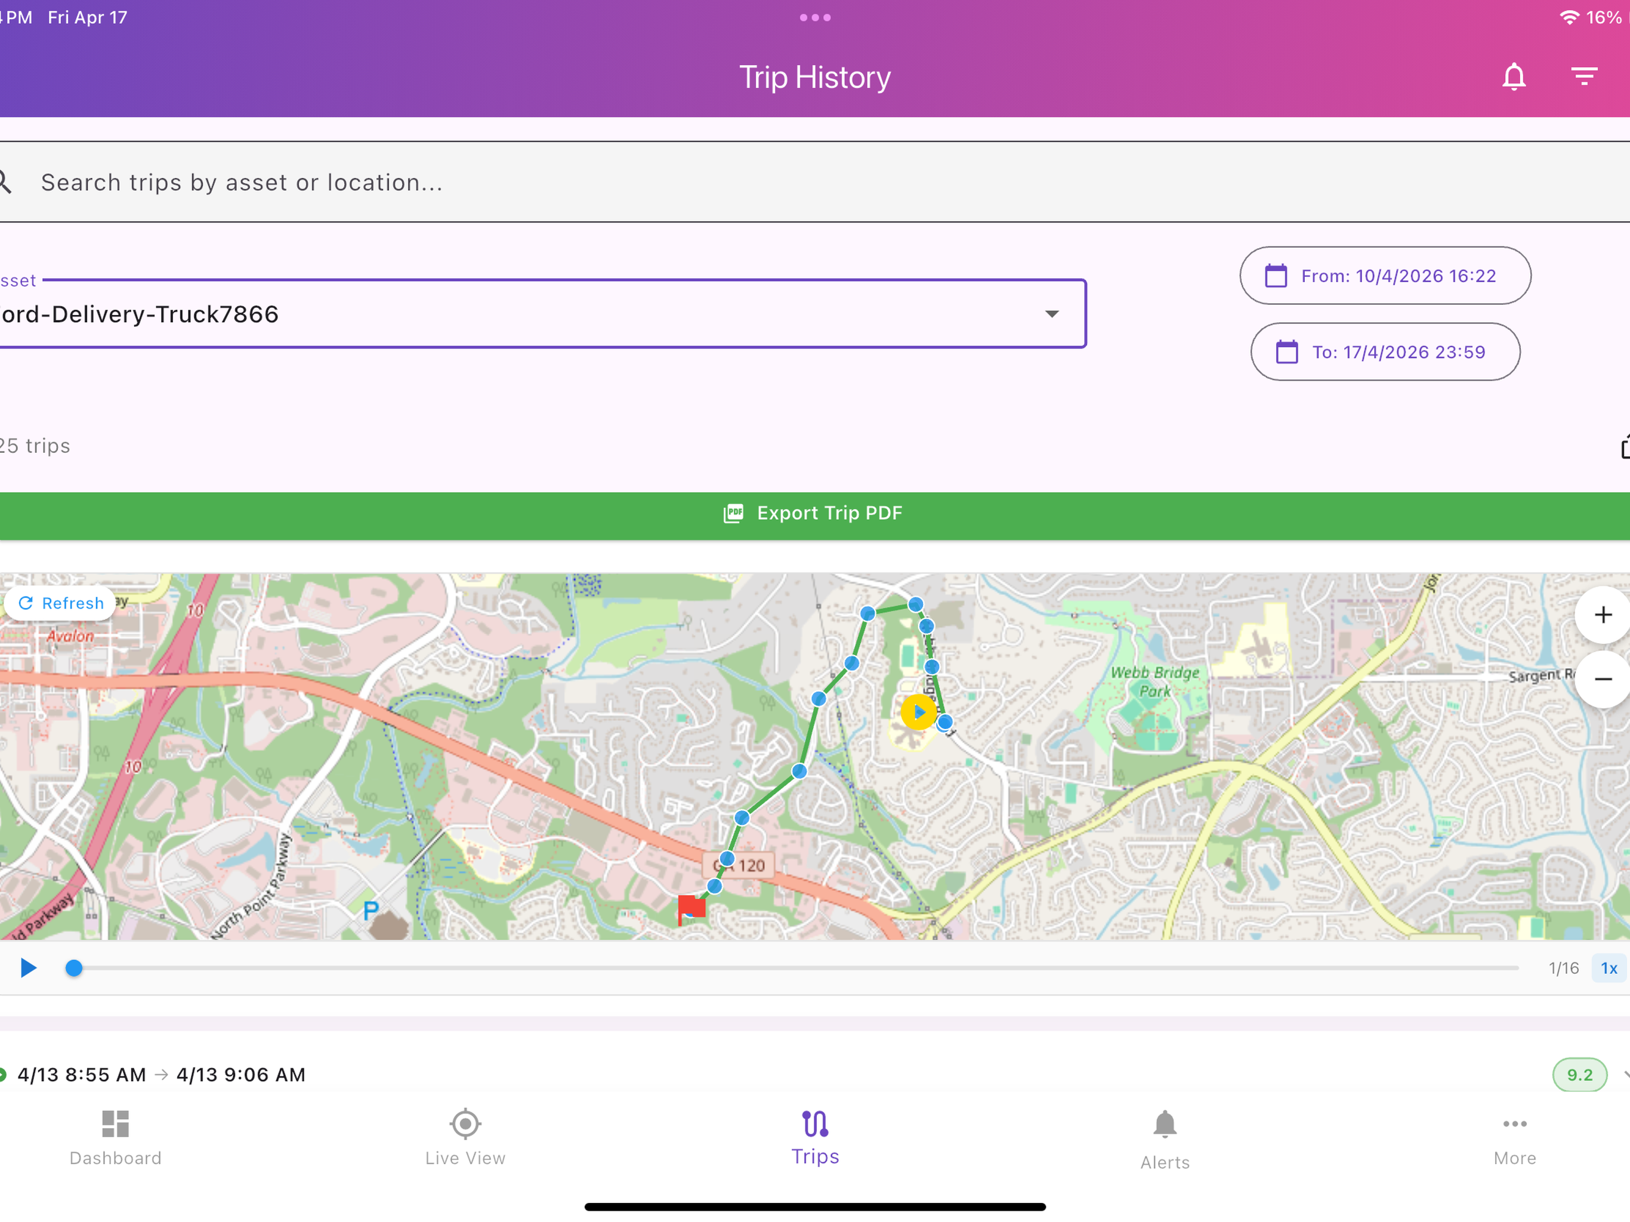This screenshot has width=1630, height=1222.
Task: Click calendar icon in To date button
Action: coord(1286,352)
